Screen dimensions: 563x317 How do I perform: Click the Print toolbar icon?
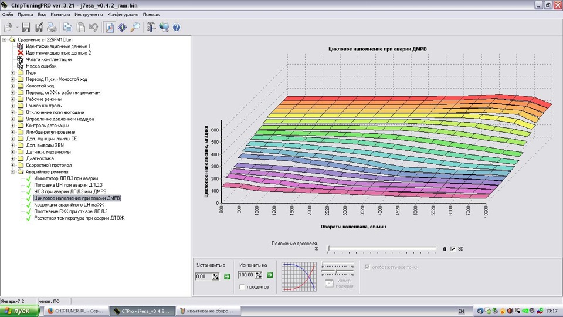[52, 27]
